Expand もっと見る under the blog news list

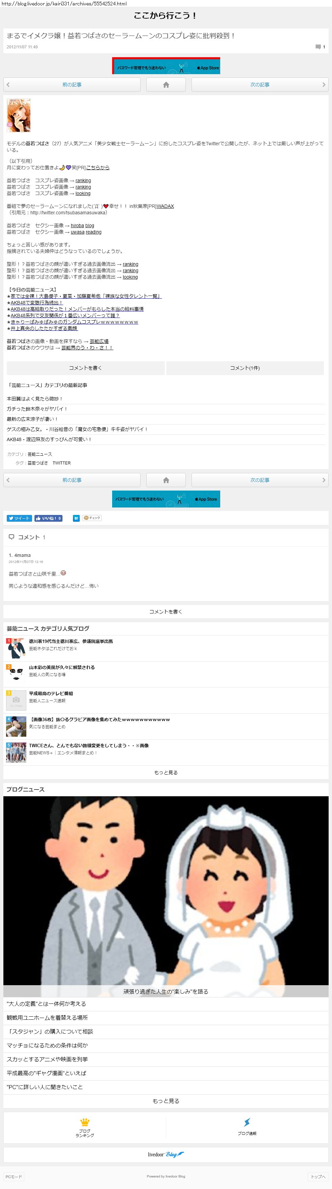(x=166, y=1101)
